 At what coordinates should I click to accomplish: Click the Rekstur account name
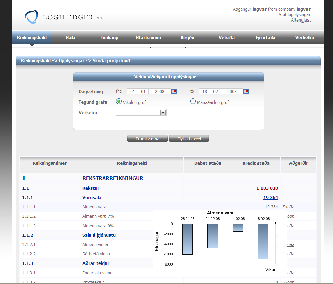click(x=91, y=188)
